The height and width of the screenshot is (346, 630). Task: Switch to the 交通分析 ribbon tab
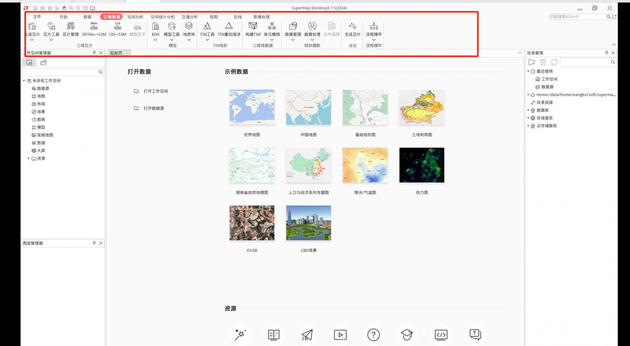point(190,17)
